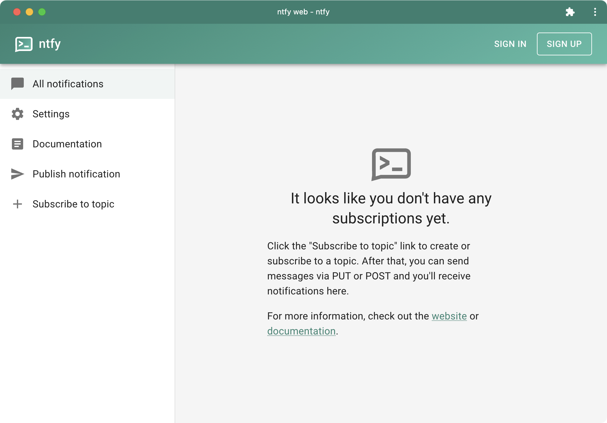
Task: Choose Publish notification in sidebar
Action: point(76,174)
